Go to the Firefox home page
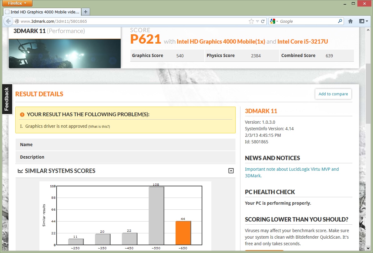The height and width of the screenshot is (253, 373). tap(350, 21)
